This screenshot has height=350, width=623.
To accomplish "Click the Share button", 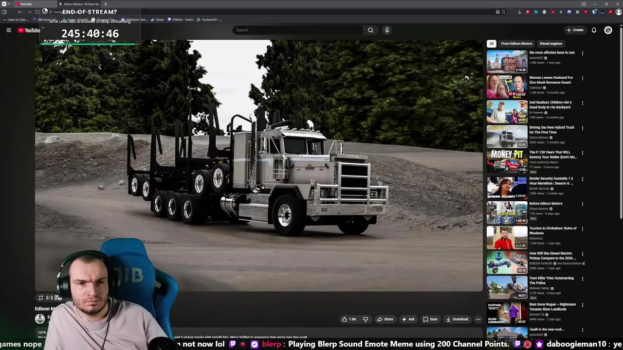I will (x=385, y=319).
